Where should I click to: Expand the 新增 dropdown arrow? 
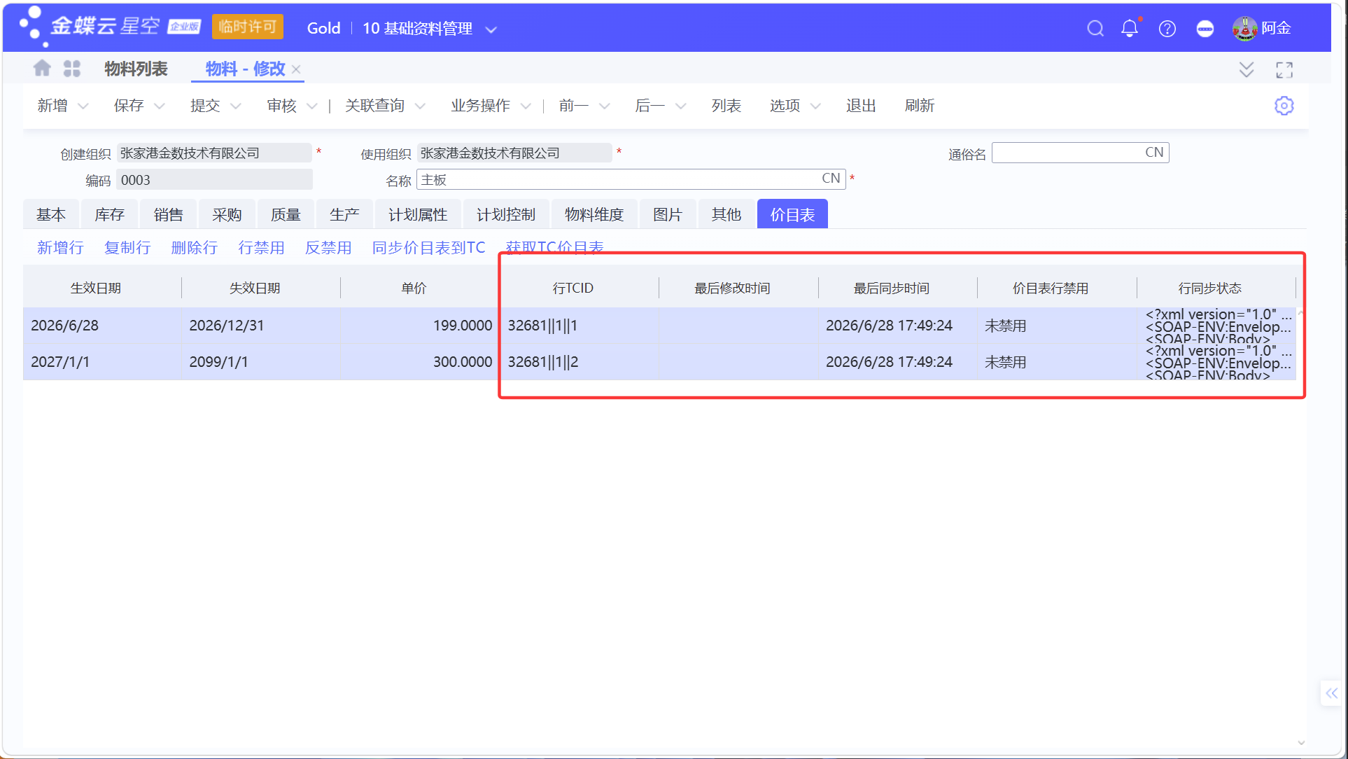pos(83,106)
